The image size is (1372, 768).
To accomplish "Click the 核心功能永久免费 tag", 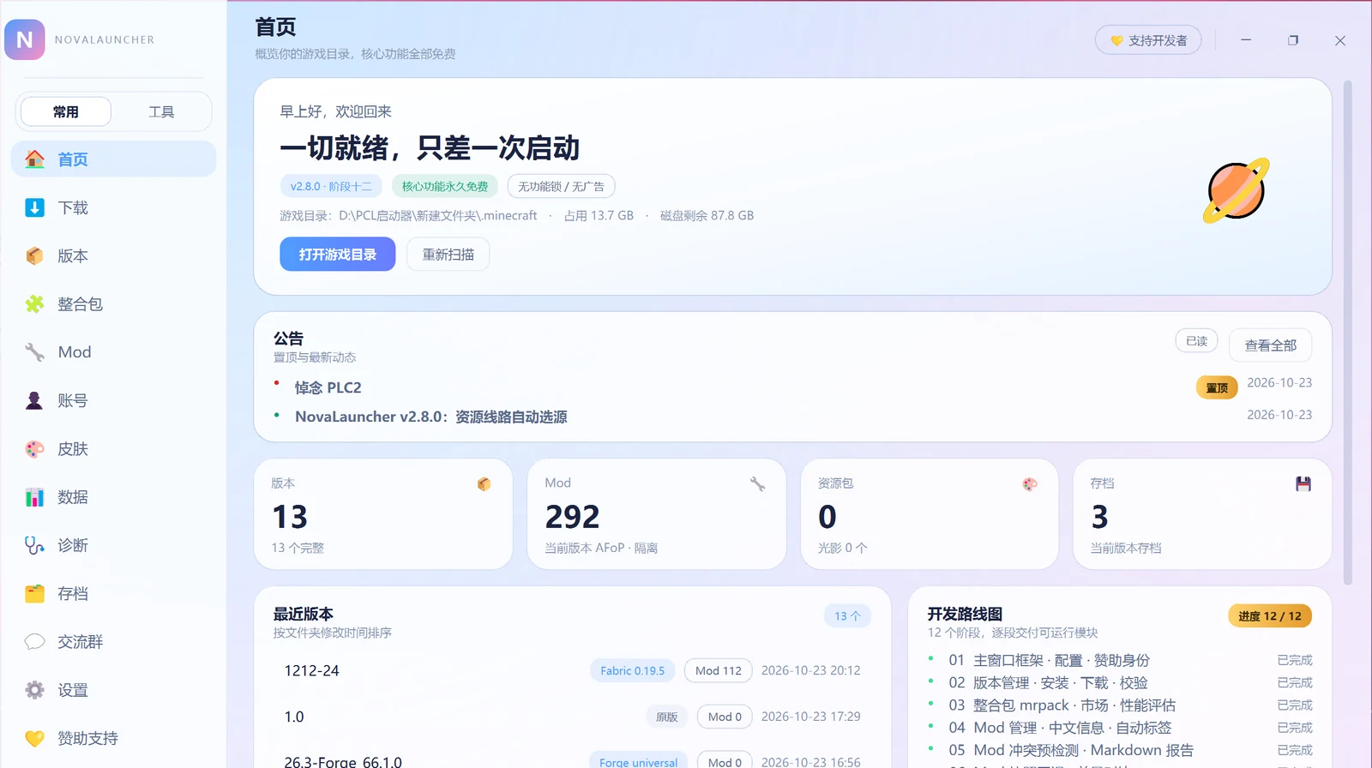I will click(x=445, y=186).
